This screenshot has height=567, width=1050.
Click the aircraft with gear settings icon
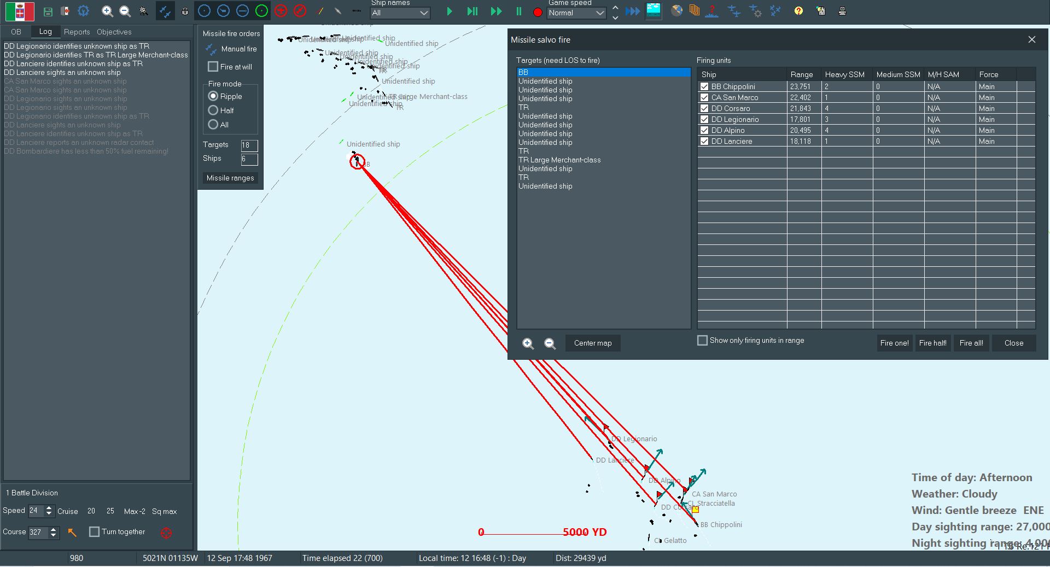(x=755, y=11)
